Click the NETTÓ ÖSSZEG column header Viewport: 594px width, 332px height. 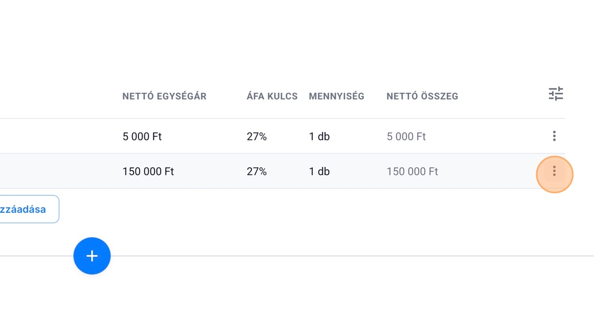(422, 97)
